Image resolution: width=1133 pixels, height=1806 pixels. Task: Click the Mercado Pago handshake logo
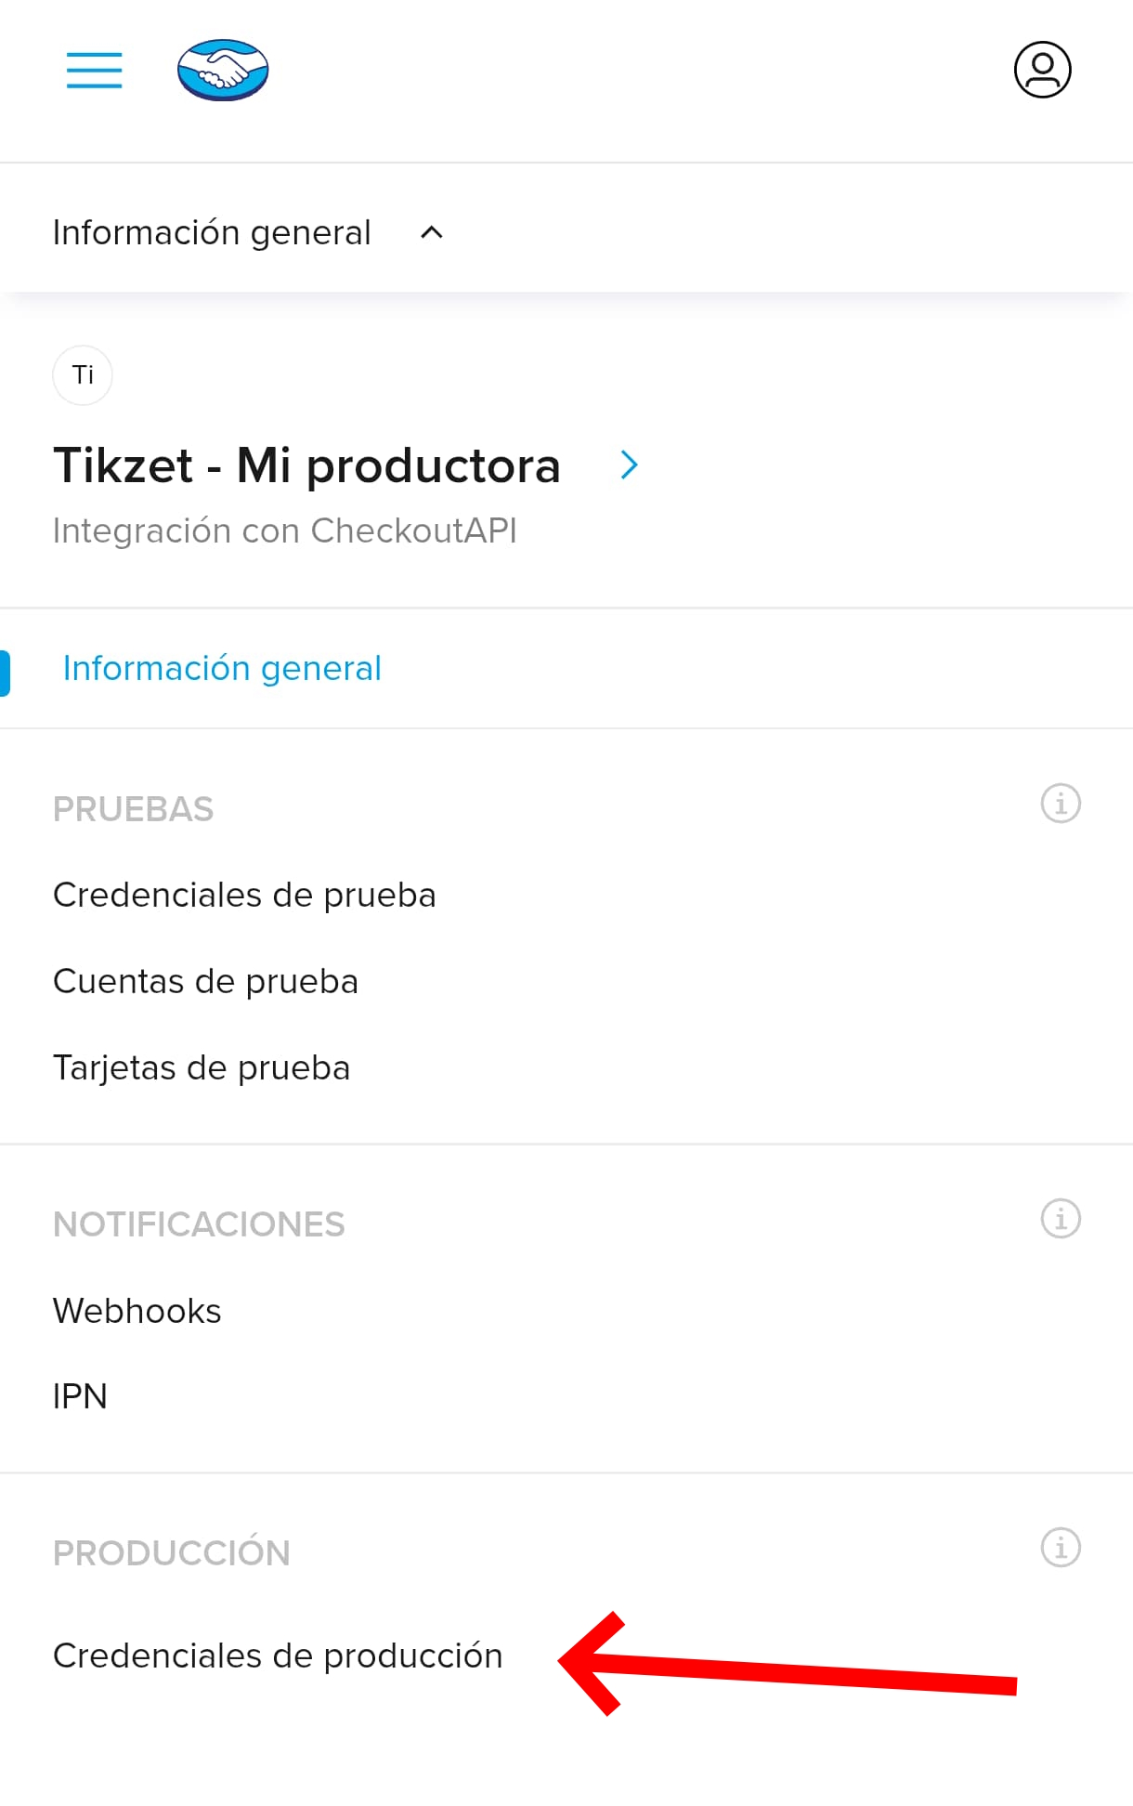click(x=221, y=70)
